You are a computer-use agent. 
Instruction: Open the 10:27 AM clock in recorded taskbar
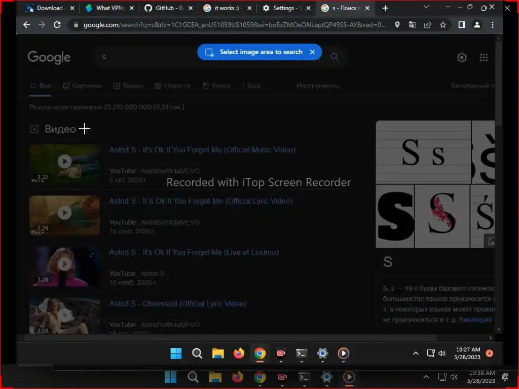coord(468,353)
